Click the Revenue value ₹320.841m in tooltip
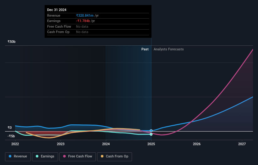The width and height of the screenshot is (258, 165). pos(85,15)
